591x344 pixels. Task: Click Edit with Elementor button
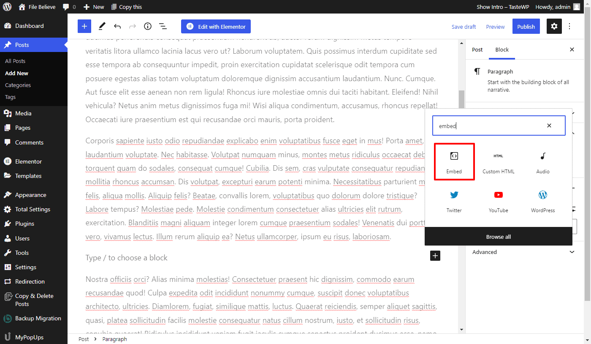(216, 27)
